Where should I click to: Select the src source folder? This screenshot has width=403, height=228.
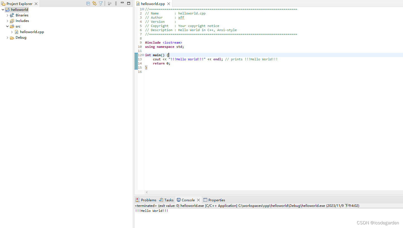click(x=18, y=26)
